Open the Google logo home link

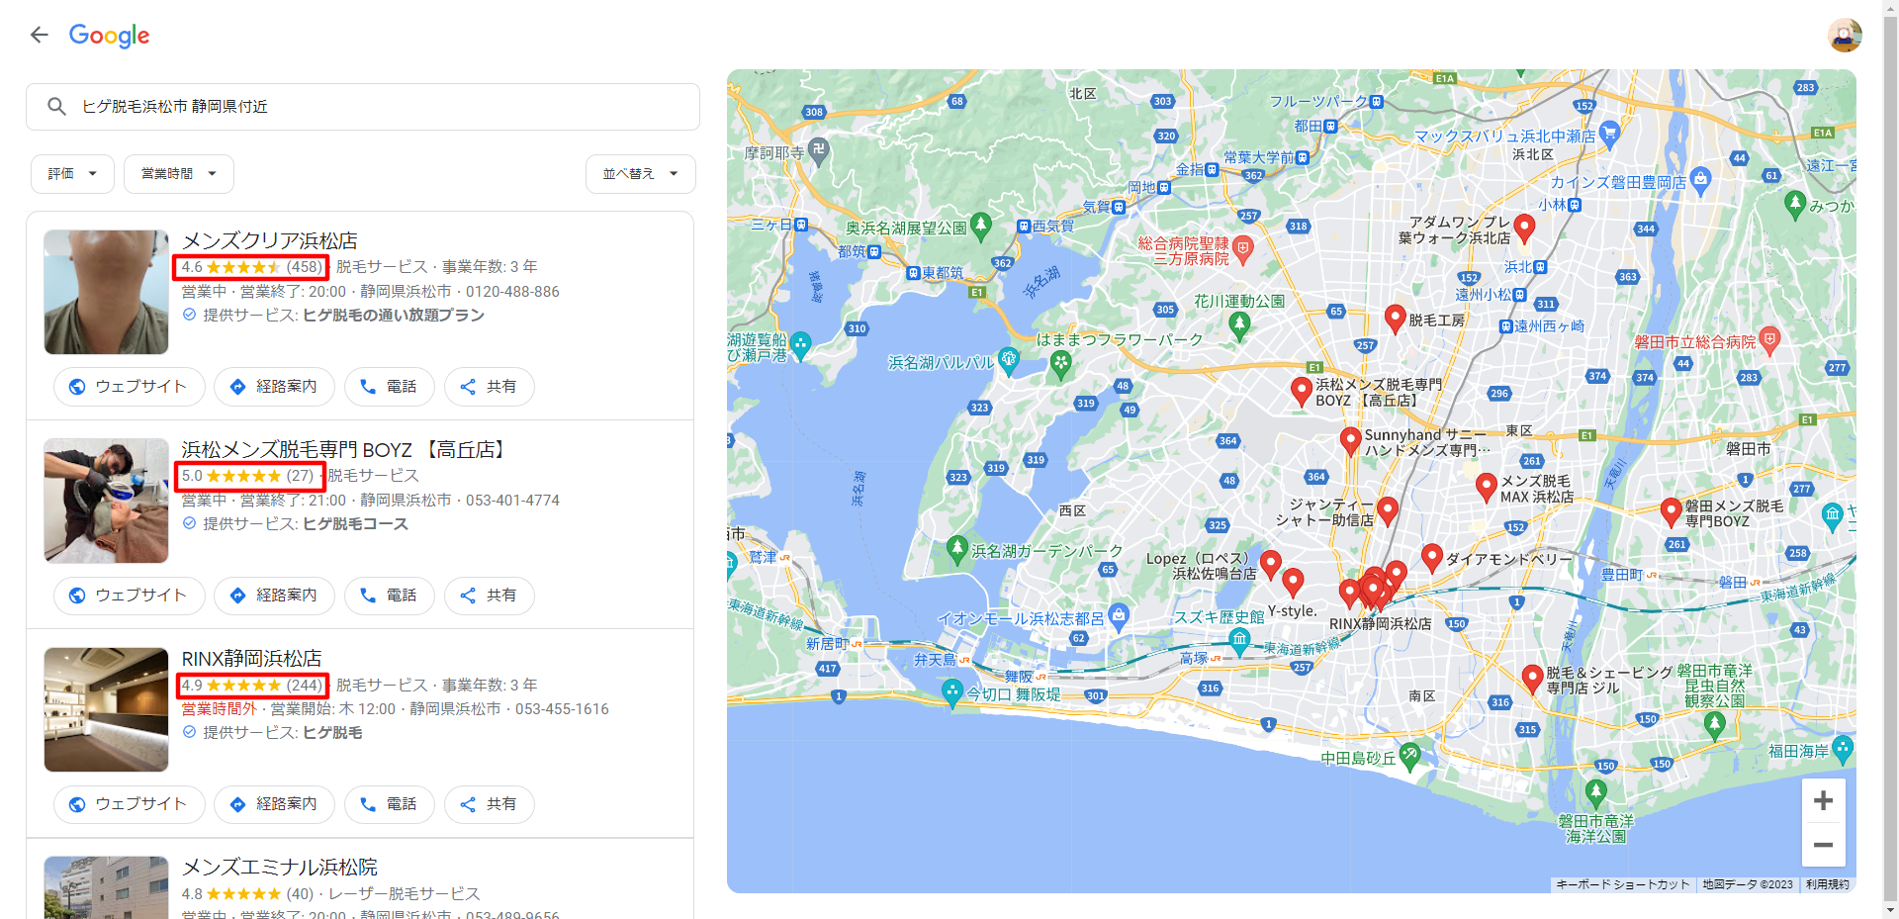[109, 36]
